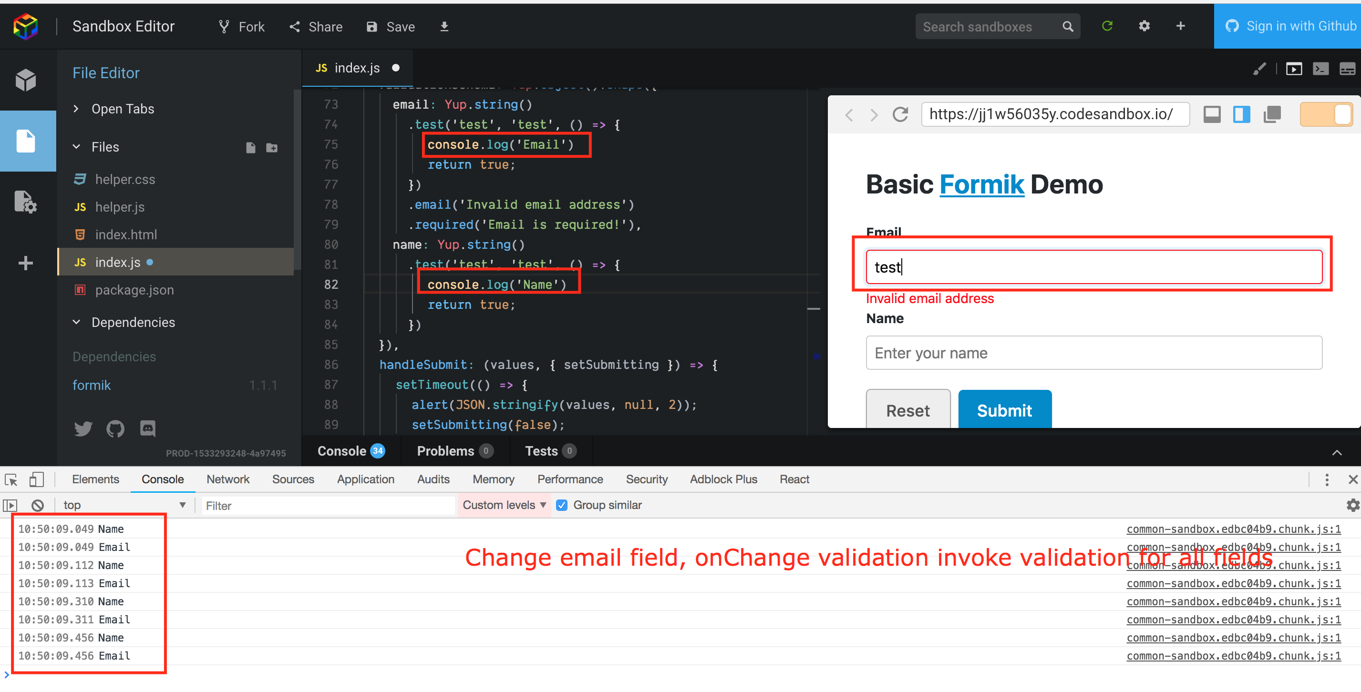Click the Reset button

coord(907,409)
